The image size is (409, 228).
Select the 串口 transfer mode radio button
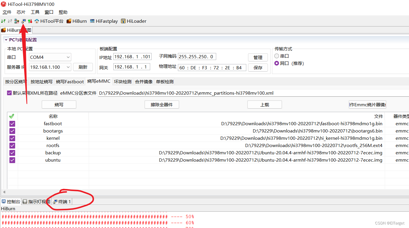pyautogui.click(x=277, y=56)
